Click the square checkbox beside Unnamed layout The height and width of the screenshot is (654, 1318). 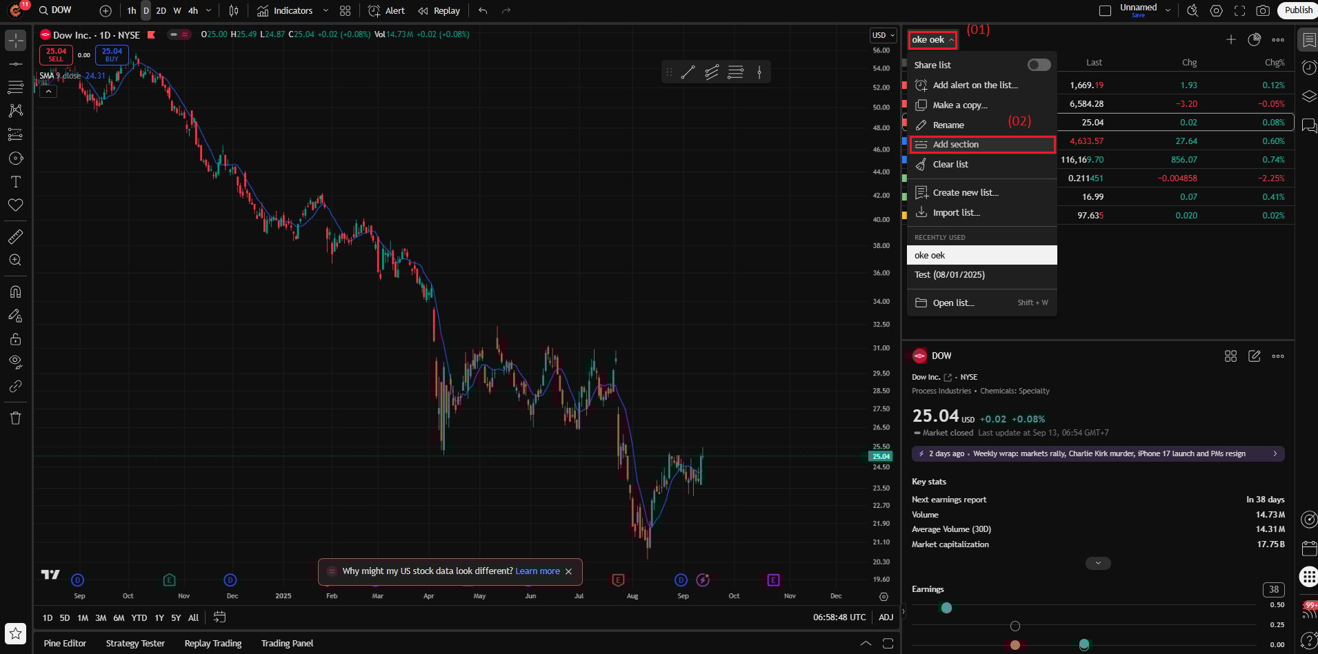coord(1105,10)
